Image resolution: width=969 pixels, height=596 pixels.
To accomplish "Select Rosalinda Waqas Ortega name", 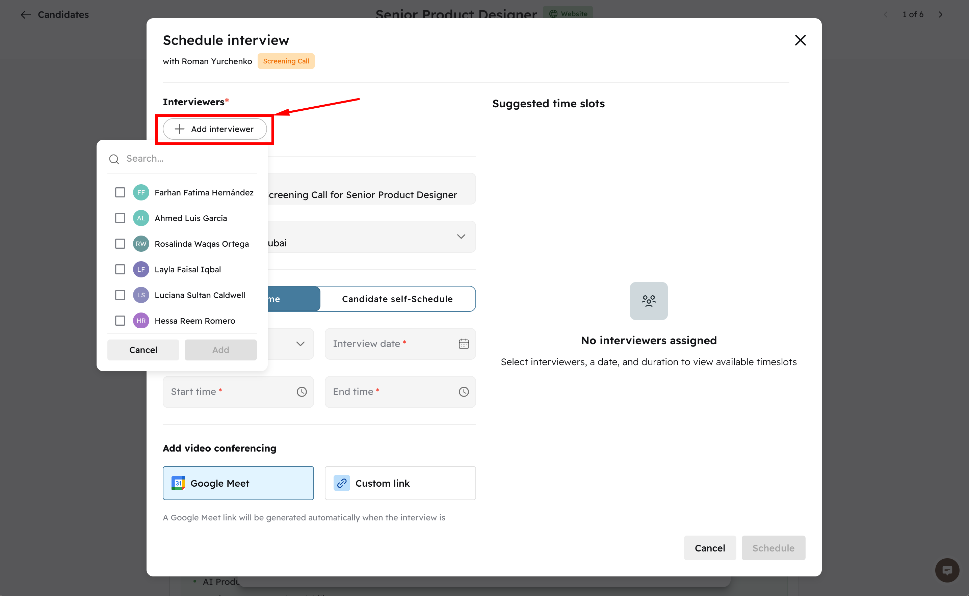I will (x=202, y=244).
